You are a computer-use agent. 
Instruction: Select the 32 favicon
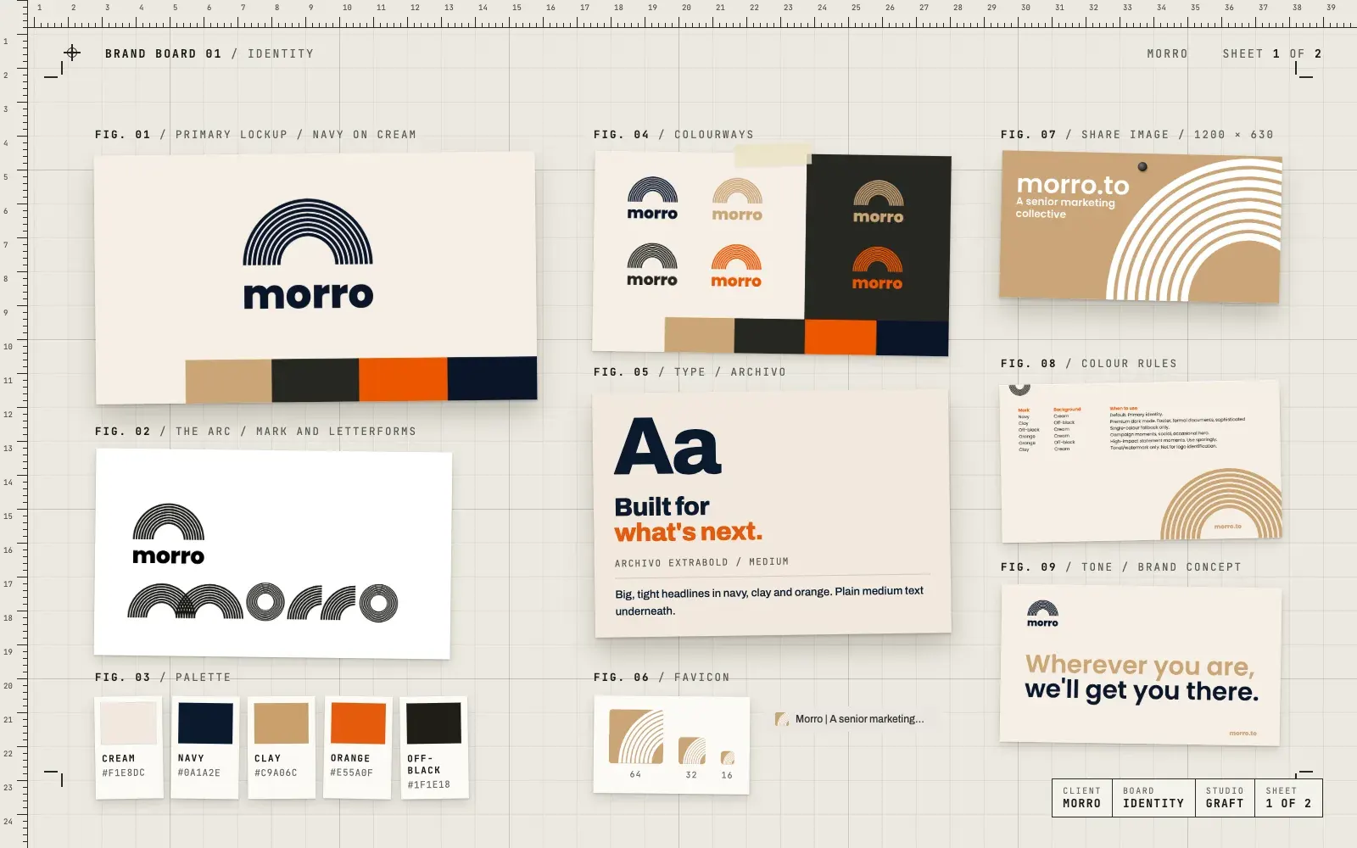692,750
